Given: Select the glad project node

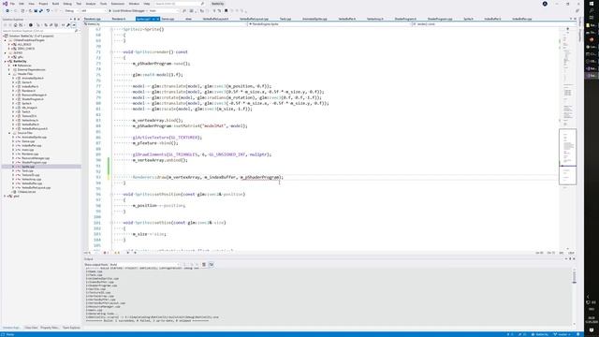Looking at the screenshot, I should pyautogui.click(x=16, y=196).
